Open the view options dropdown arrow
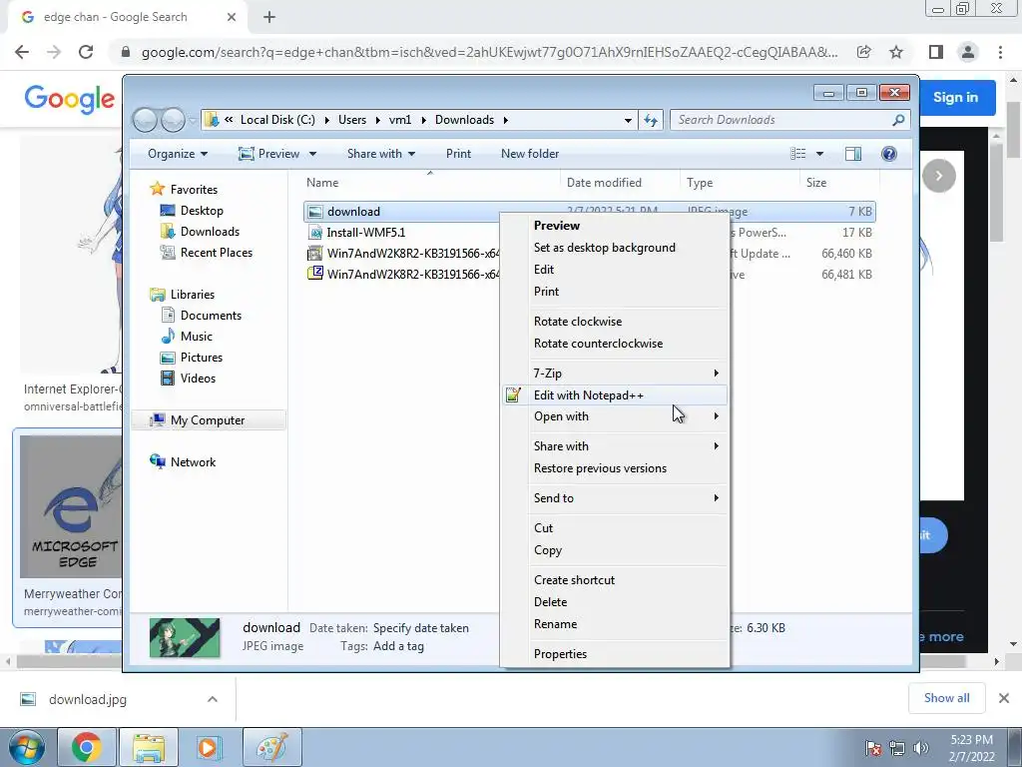1022x767 pixels. pyautogui.click(x=819, y=154)
